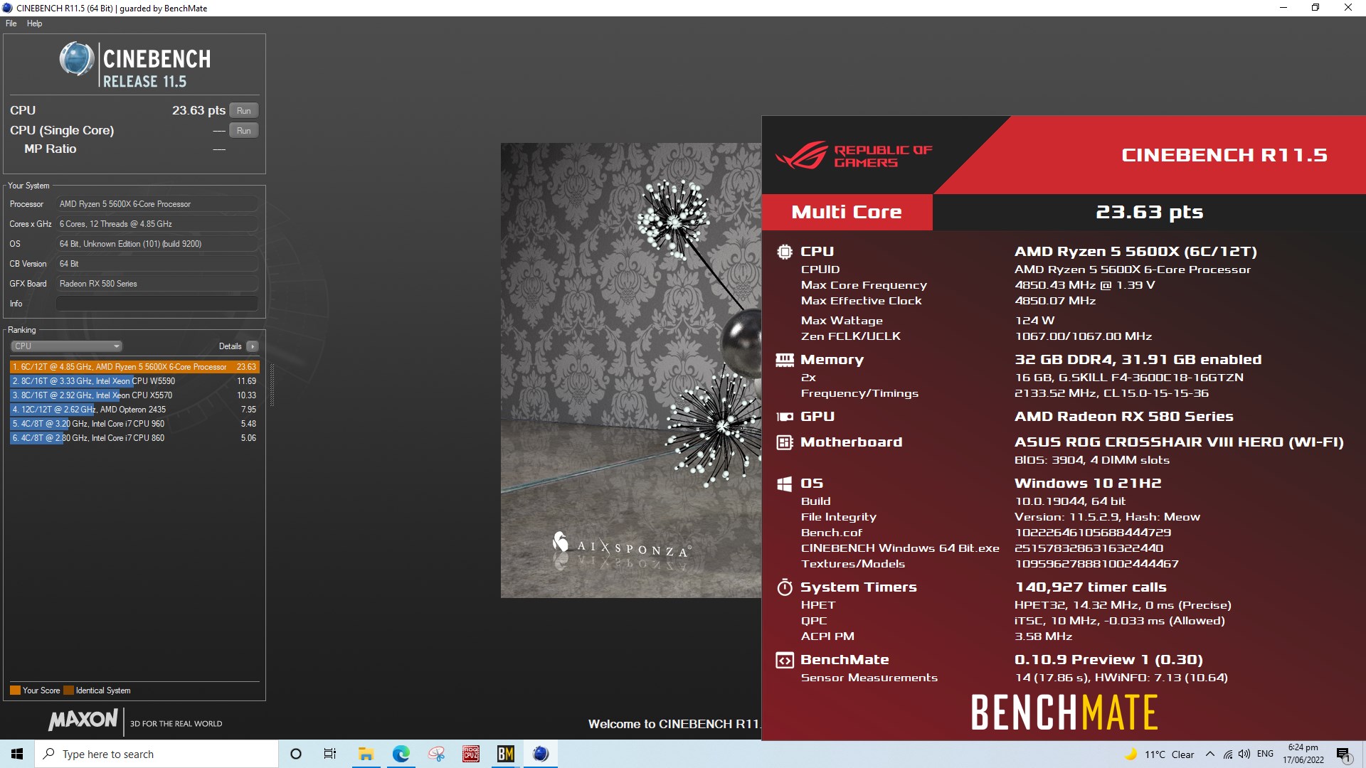Open the weather widget showing 11°C Clear

tap(1160, 754)
